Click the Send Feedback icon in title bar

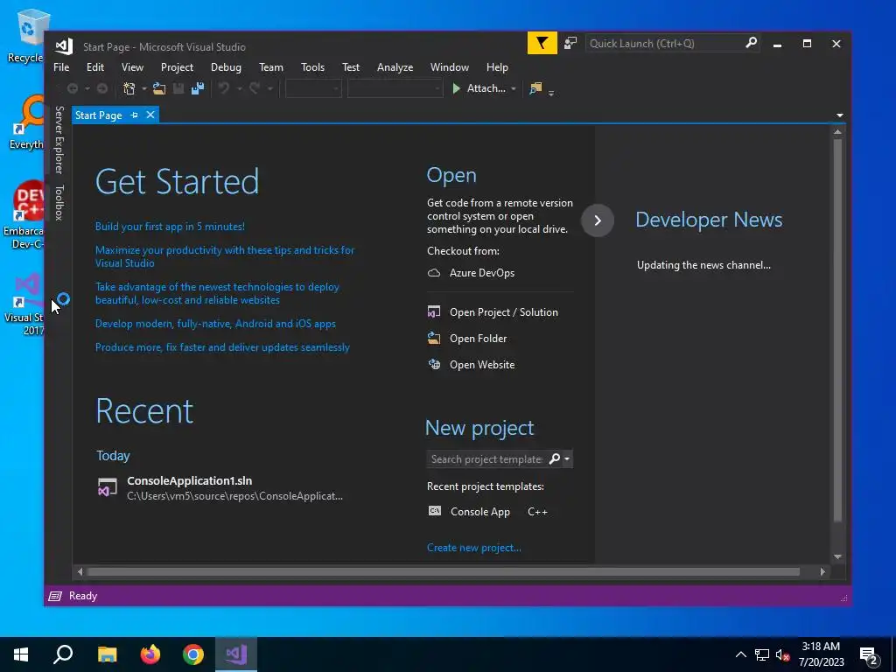coord(570,44)
